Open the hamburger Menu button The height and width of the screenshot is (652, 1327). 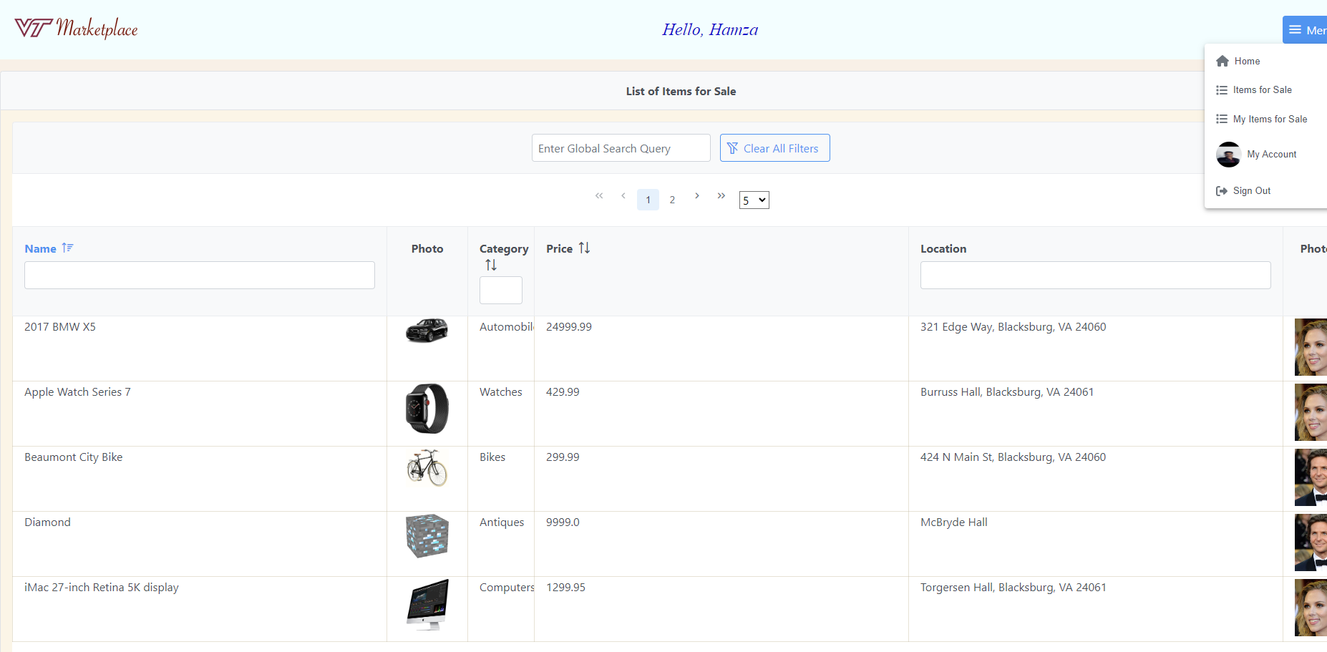pyautogui.click(x=1305, y=30)
